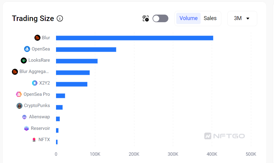Click the Blur Aggregator label

[x=34, y=72]
